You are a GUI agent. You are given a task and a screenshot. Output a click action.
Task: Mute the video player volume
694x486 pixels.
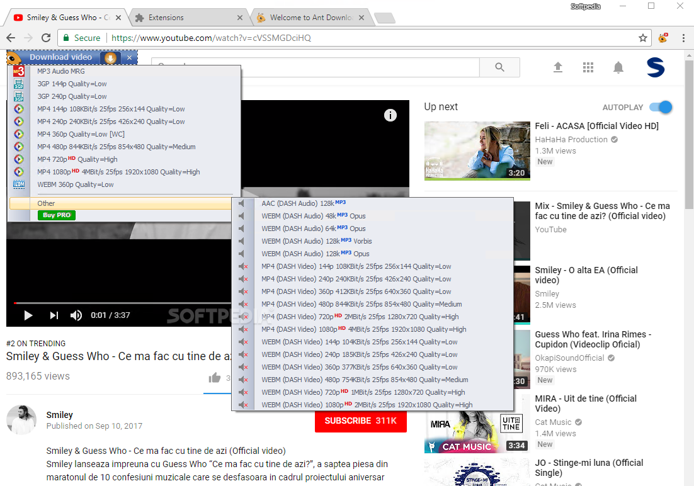point(76,315)
